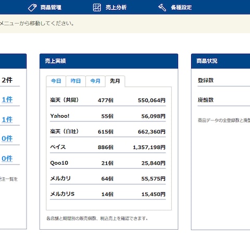Select the ベイス row label
The image size is (250, 250).
(x=58, y=147)
